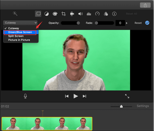Pick Picture in Picture option
The width and height of the screenshot is (154, 131).
click(19, 40)
